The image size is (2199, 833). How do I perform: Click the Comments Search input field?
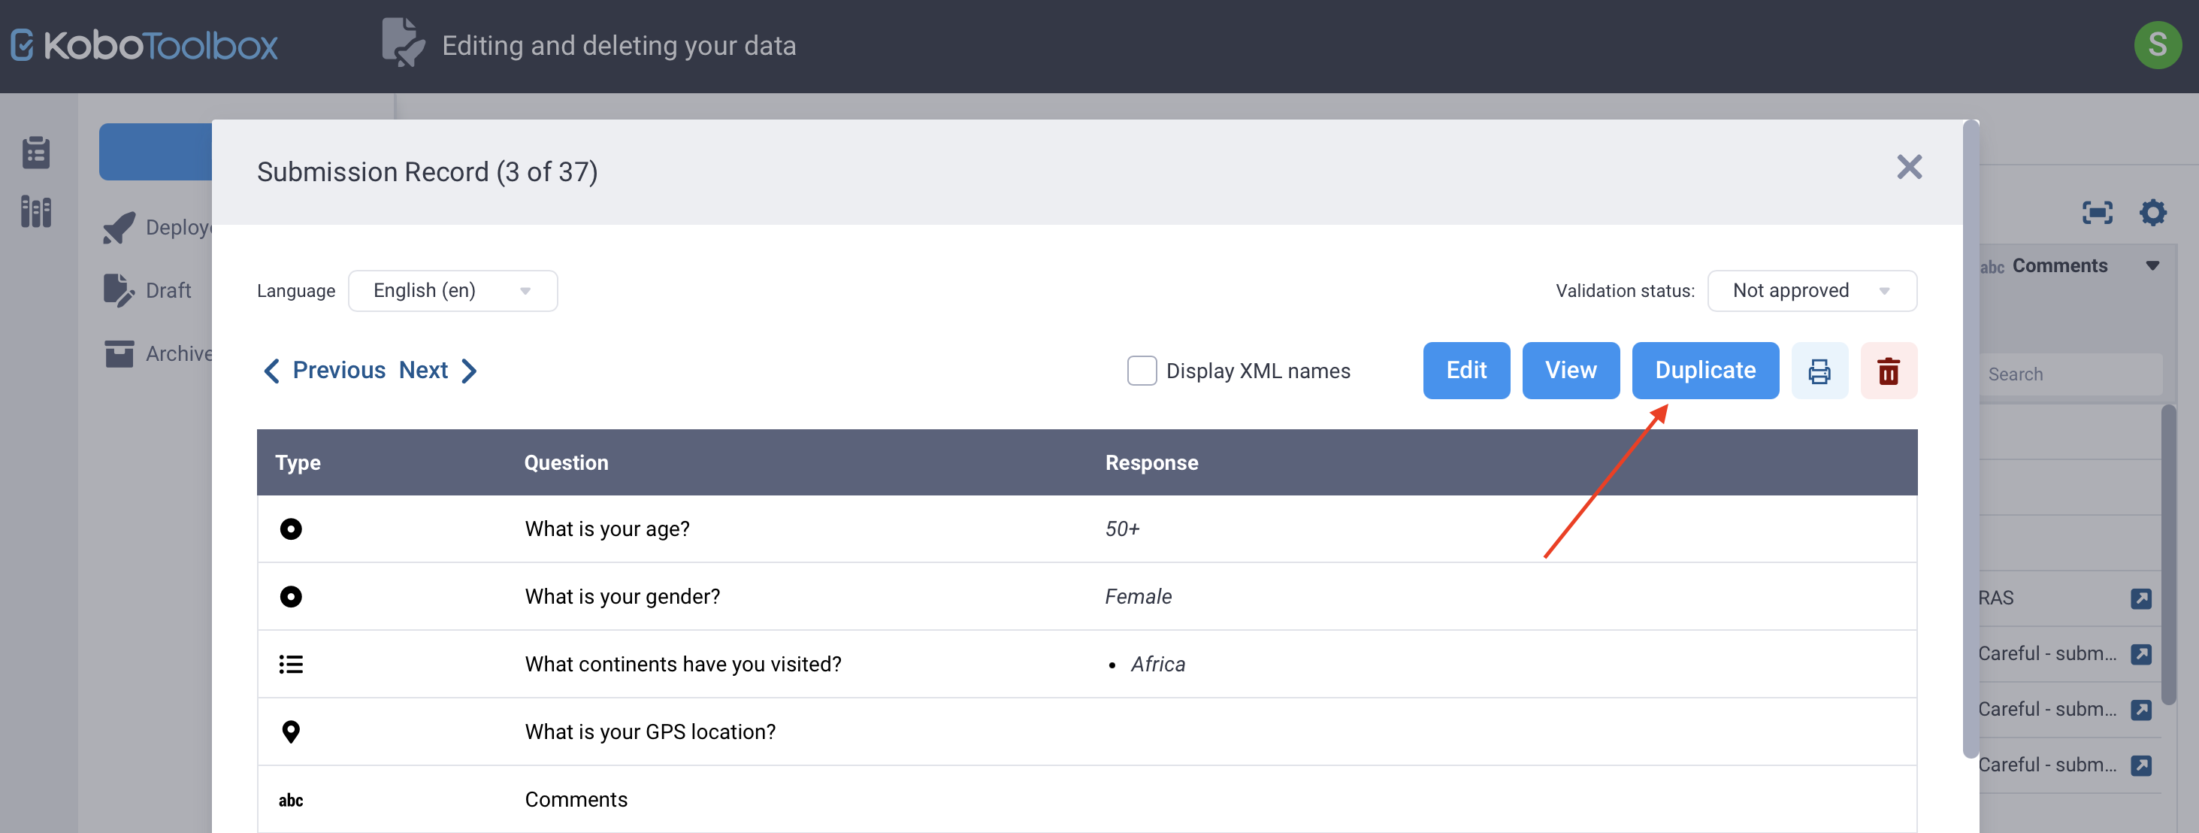pos(2070,374)
